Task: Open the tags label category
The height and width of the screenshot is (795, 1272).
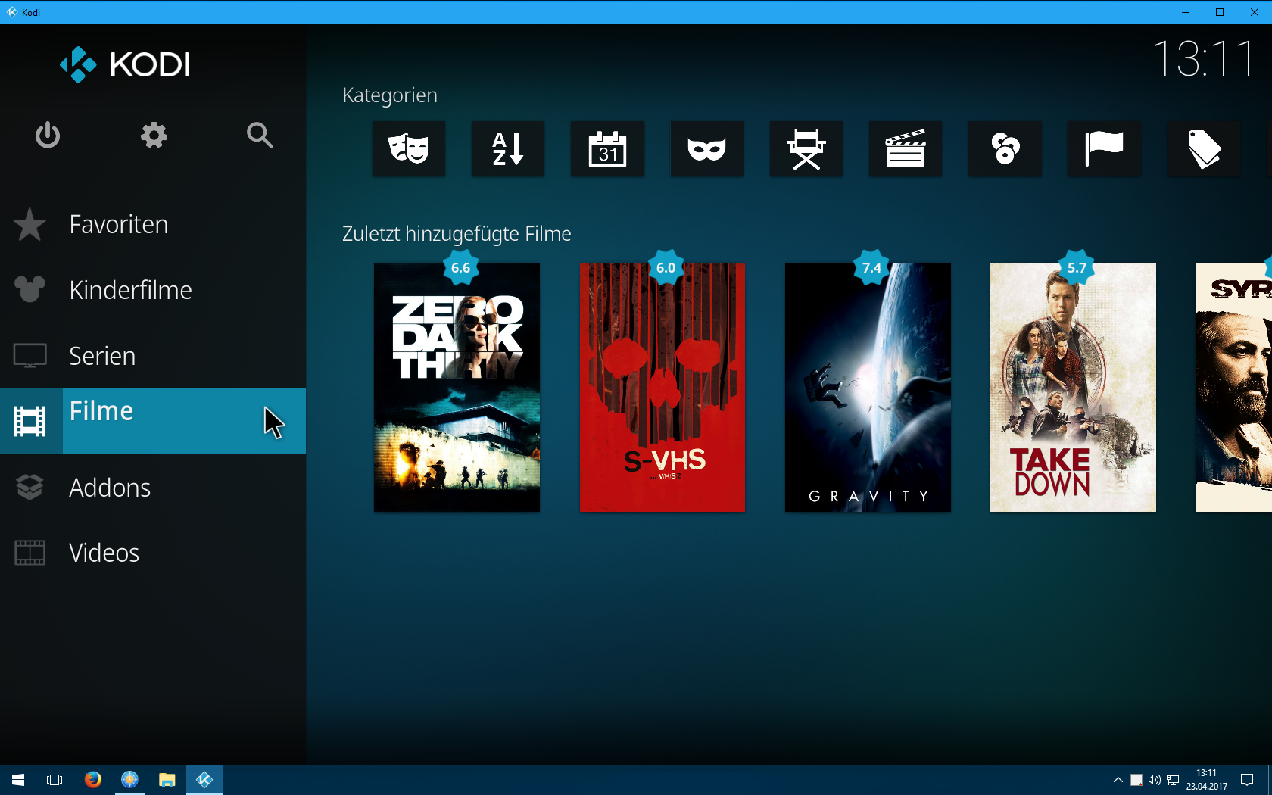Action: (1204, 148)
